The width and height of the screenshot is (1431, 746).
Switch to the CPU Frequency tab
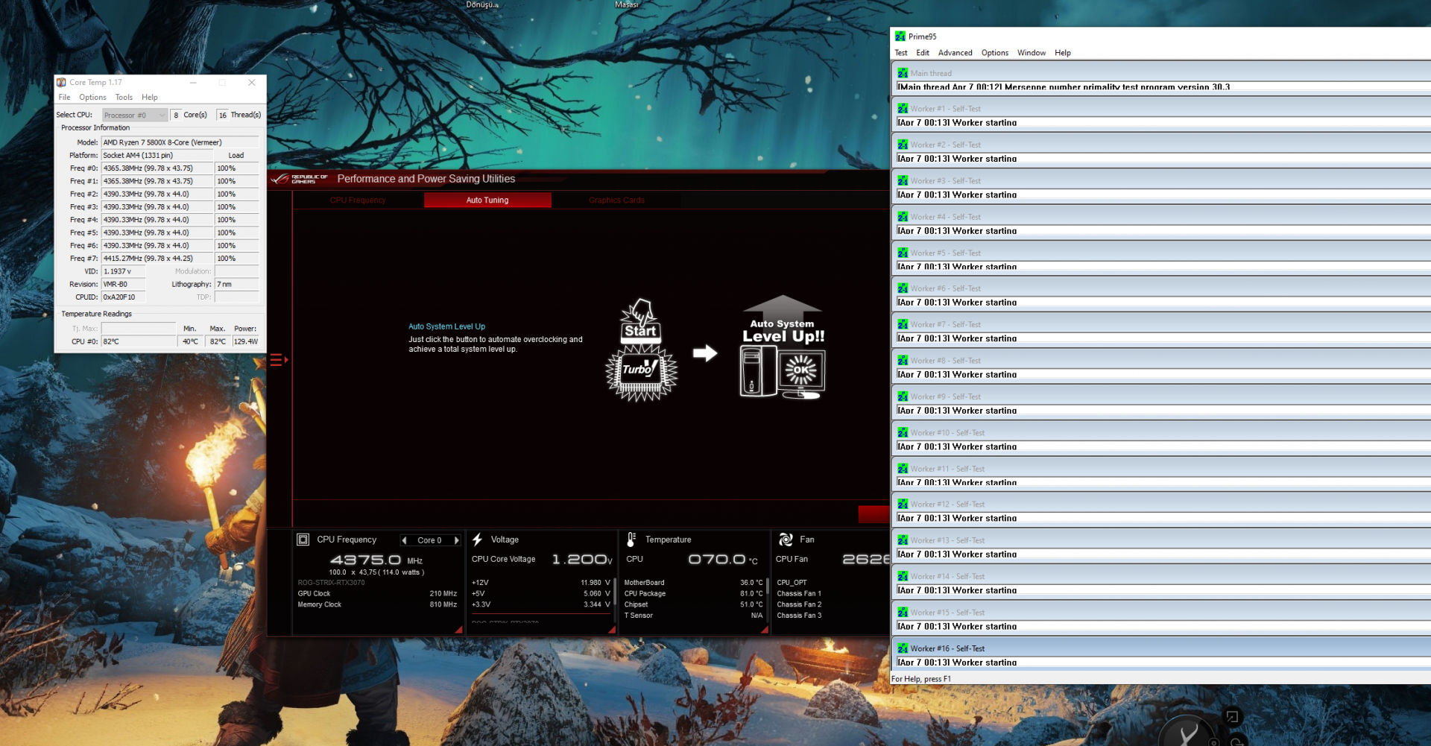[x=358, y=200]
